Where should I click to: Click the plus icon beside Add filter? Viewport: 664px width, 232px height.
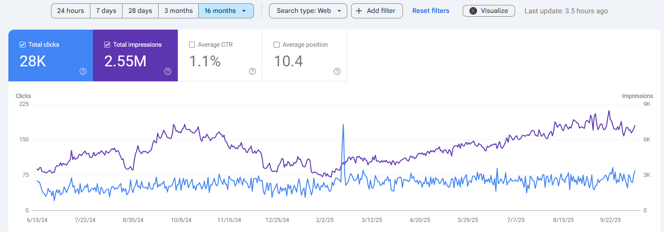[x=359, y=11]
